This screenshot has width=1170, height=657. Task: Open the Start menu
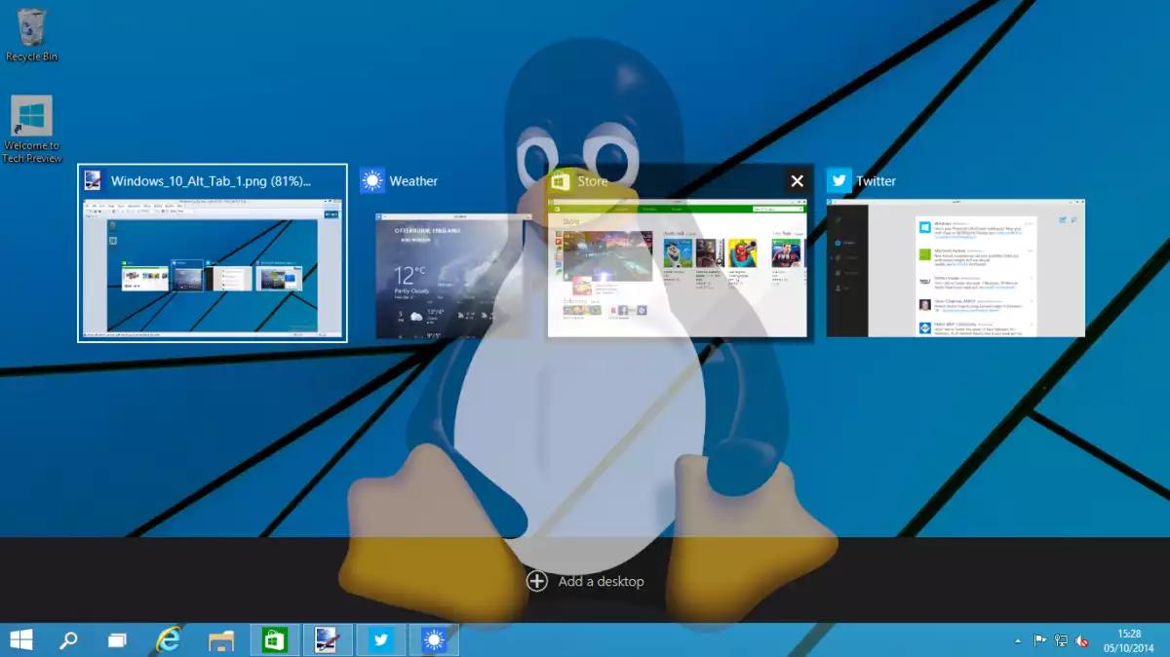click(x=20, y=639)
